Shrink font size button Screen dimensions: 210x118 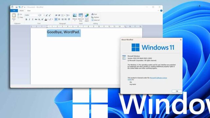point(50,15)
